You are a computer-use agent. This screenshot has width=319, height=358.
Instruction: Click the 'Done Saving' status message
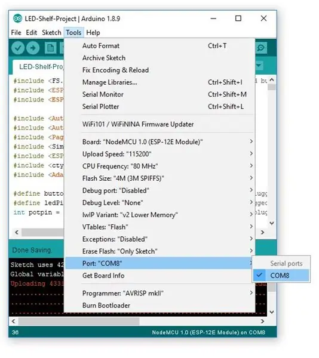coord(32,250)
